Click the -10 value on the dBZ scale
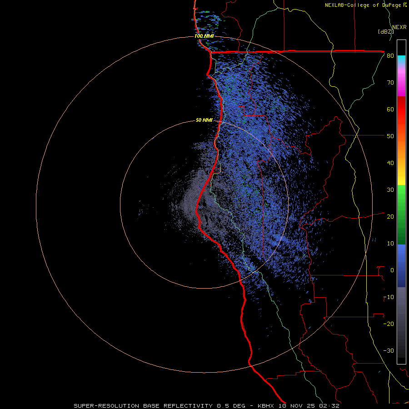Viewport: 409px width, 409px height. (389, 297)
